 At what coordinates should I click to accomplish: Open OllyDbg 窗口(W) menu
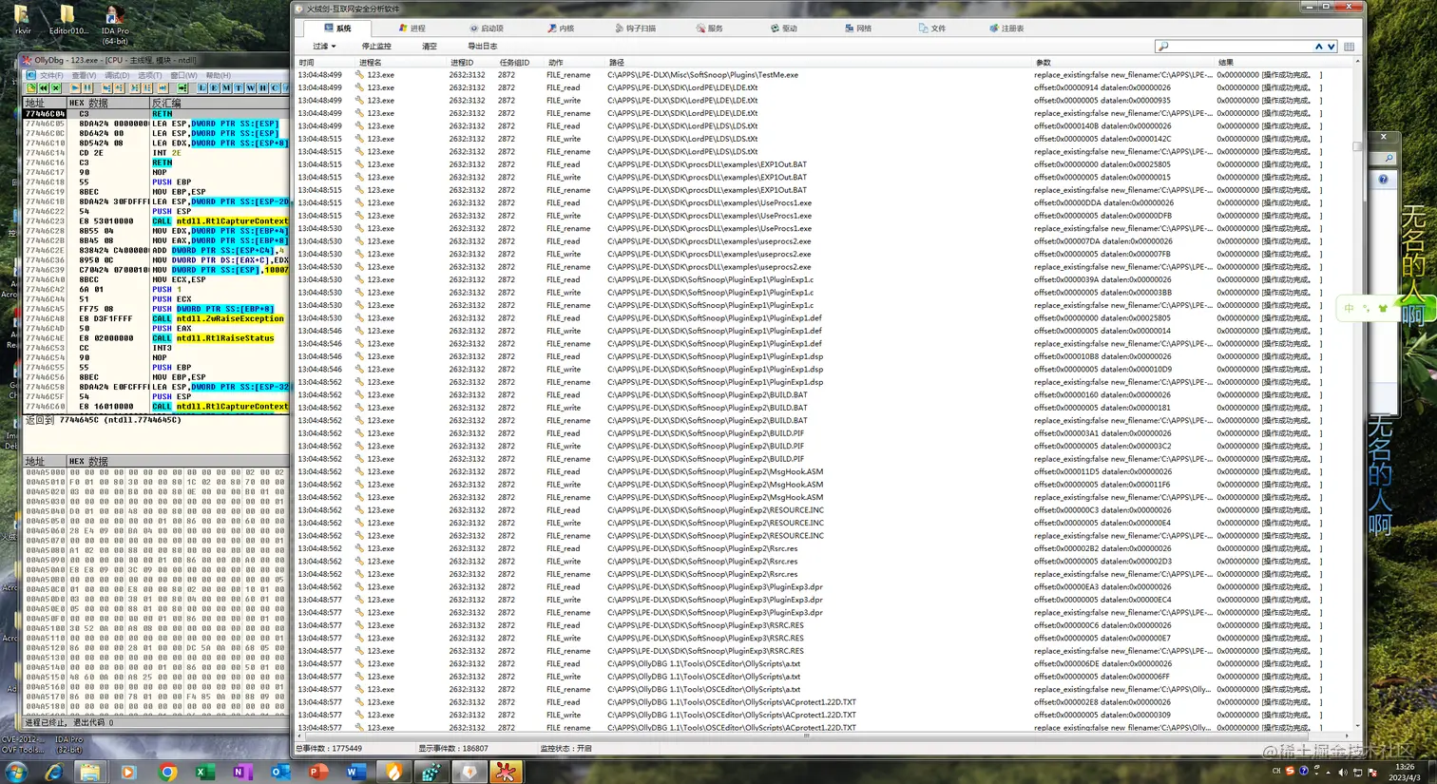[183, 75]
